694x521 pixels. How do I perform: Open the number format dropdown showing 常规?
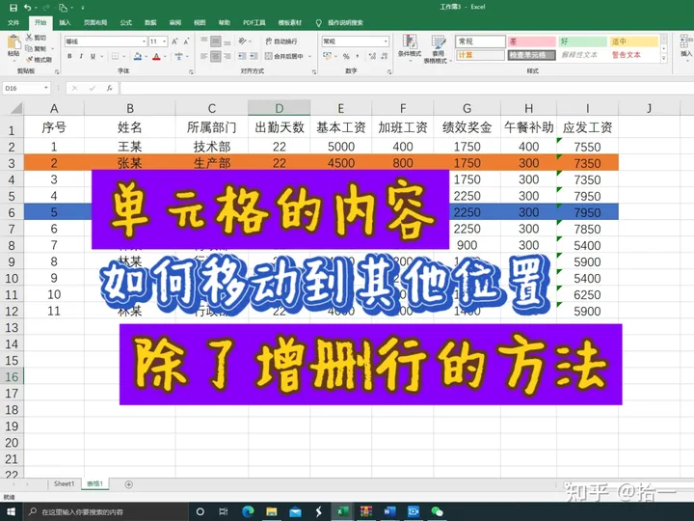click(x=386, y=41)
